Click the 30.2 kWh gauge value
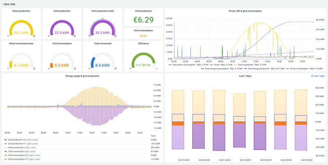The width and height of the screenshot is (328, 165). pyautogui.click(x=102, y=33)
